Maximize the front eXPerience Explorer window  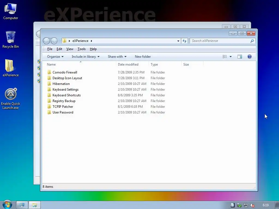[x=242, y=33]
